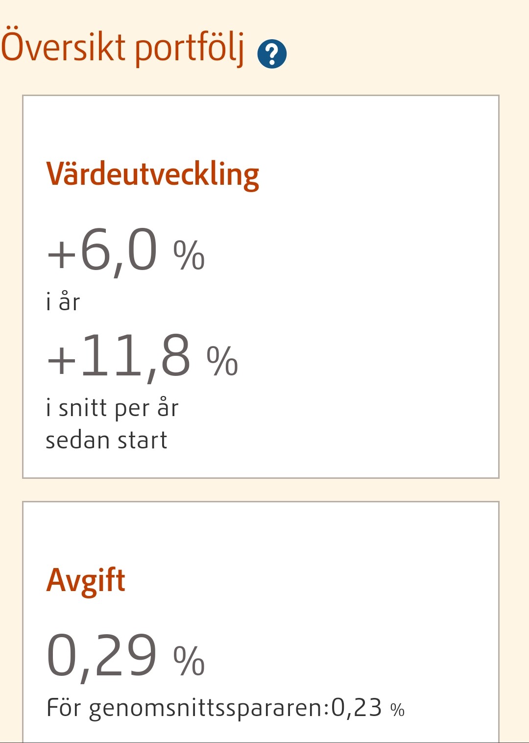Click the percent sign after +6,0

point(189,255)
